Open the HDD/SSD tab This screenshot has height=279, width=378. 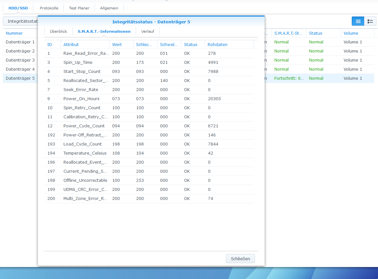(x=18, y=8)
